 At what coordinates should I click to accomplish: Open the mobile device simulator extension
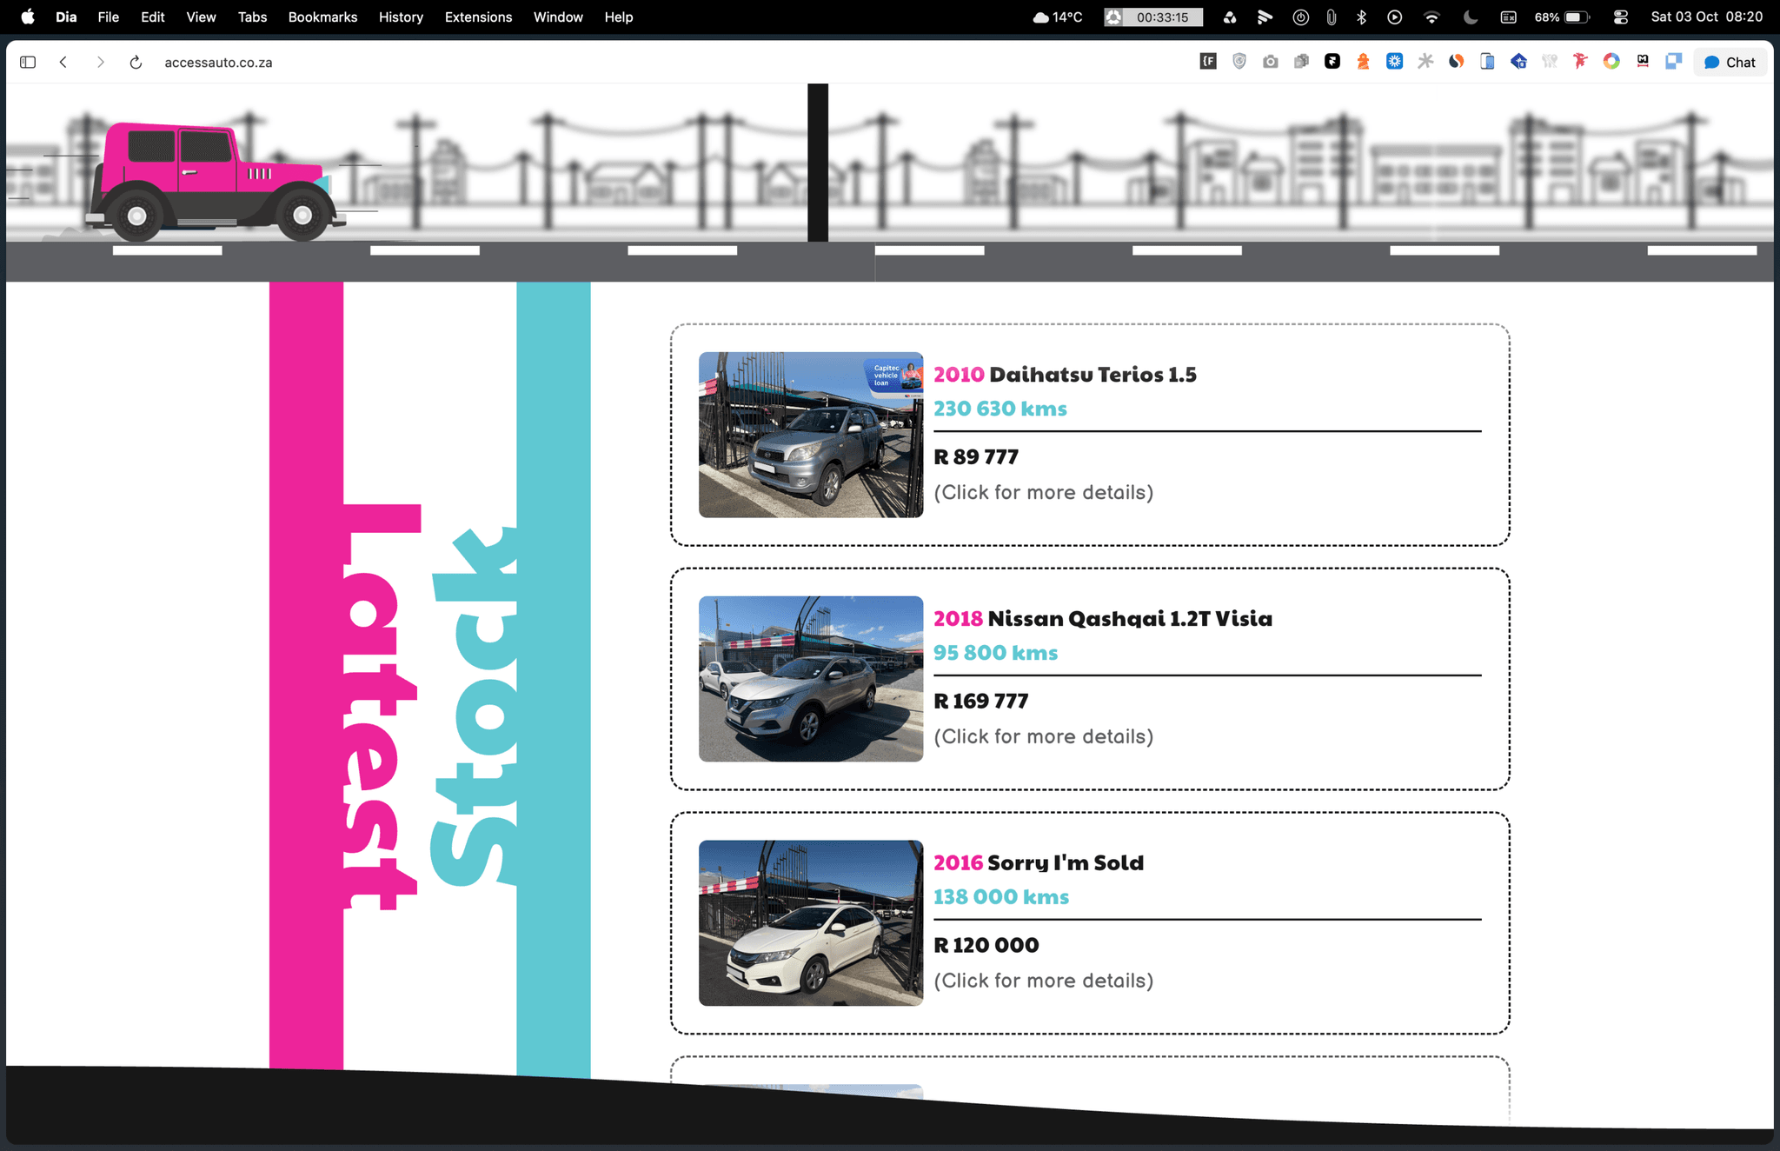point(1487,62)
